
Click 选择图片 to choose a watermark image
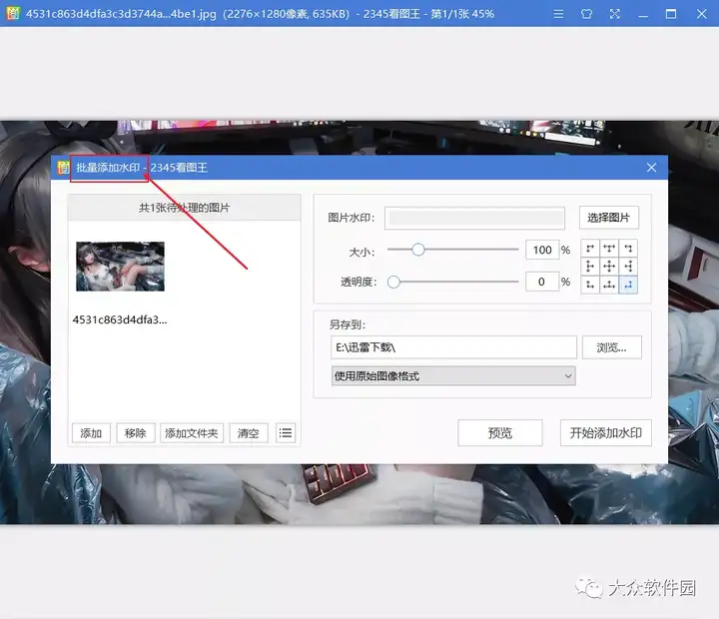pyautogui.click(x=608, y=218)
